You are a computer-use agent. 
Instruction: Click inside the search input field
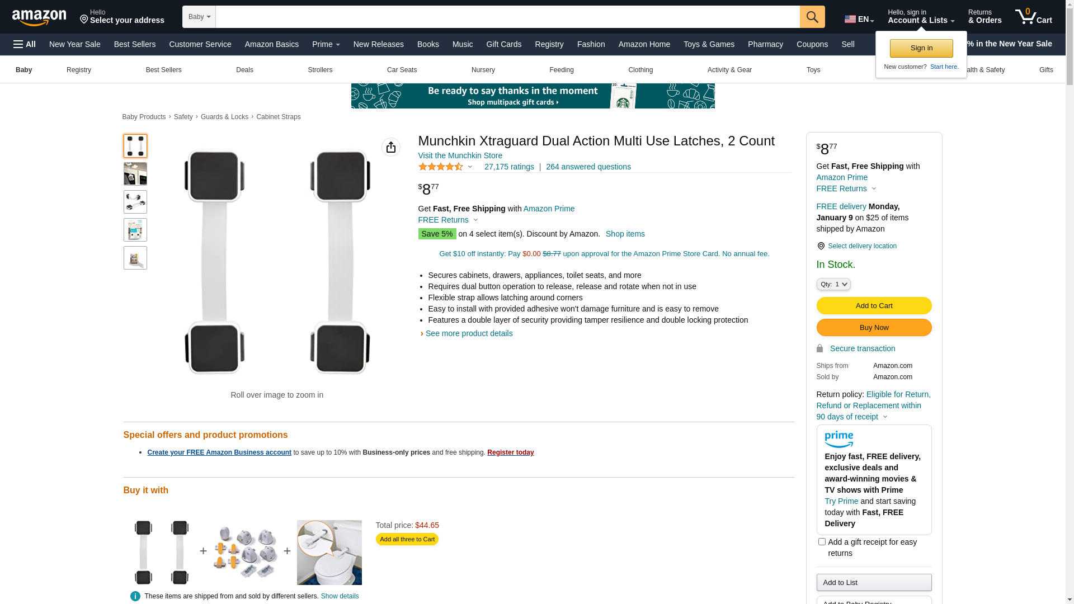click(x=507, y=17)
